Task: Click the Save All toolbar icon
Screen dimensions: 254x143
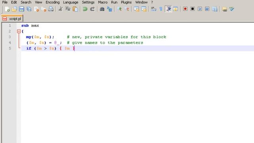Action: 29,9
